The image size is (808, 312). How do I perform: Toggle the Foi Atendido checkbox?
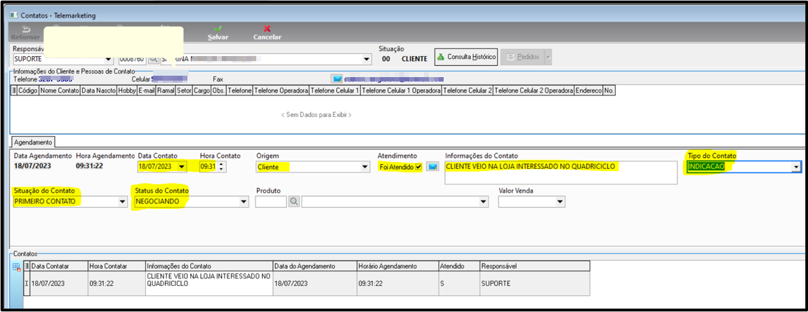click(418, 166)
